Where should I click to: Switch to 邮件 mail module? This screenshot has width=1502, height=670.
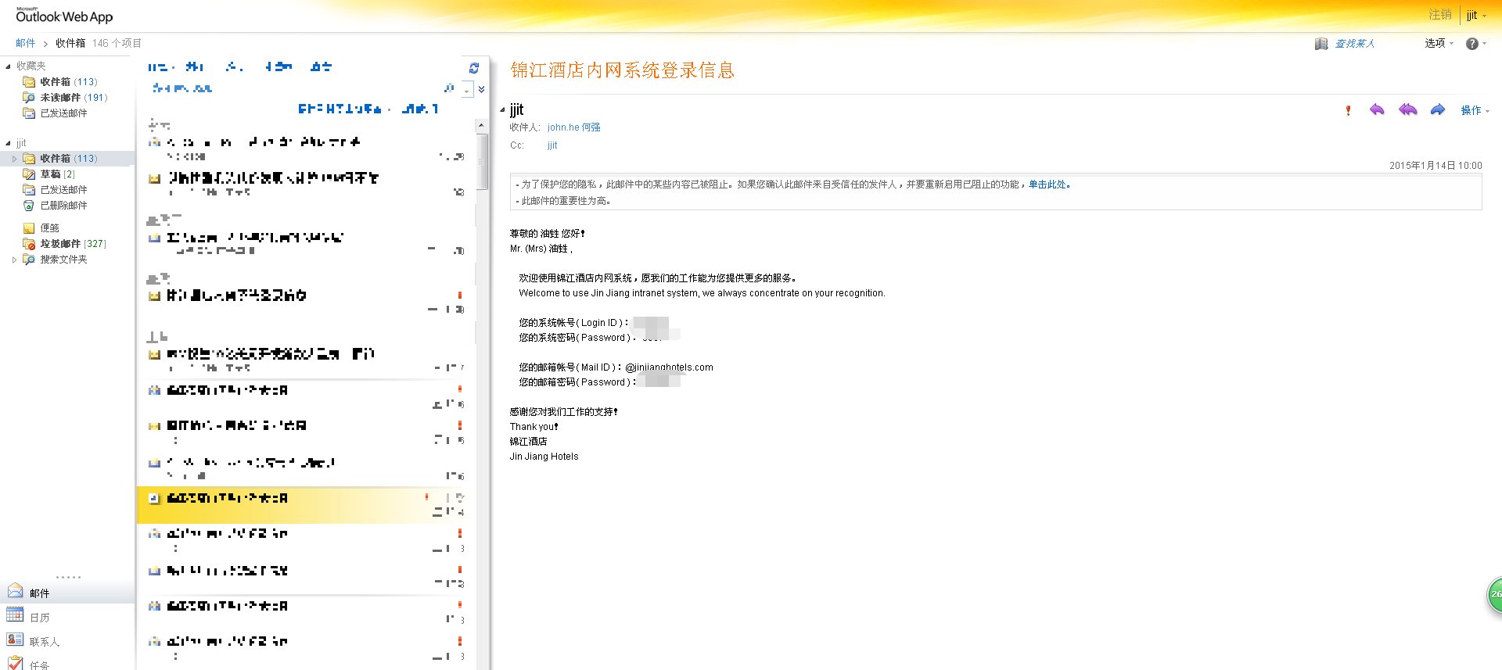(x=67, y=593)
